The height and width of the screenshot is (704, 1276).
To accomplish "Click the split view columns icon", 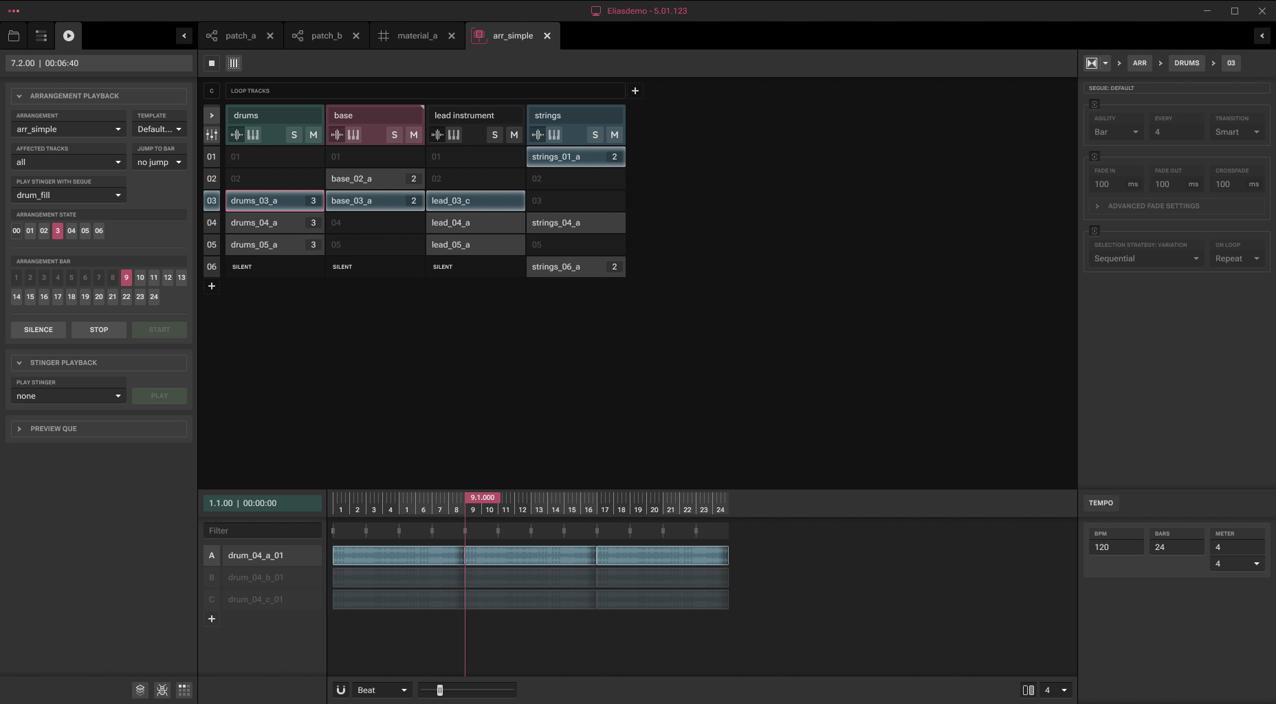I will [1028, 690].
